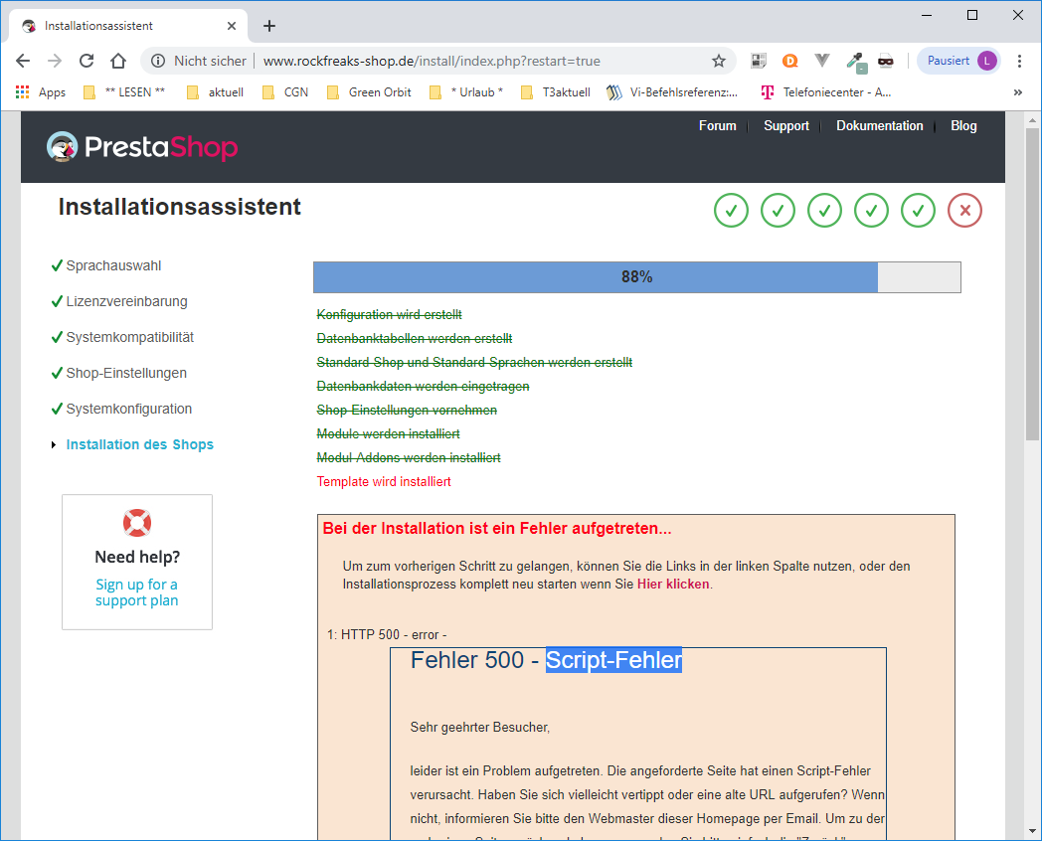Show more bookmarks with the chevron
Image resolution: width=1042 pixels, height=841 pixels.
pos(1017,92)
